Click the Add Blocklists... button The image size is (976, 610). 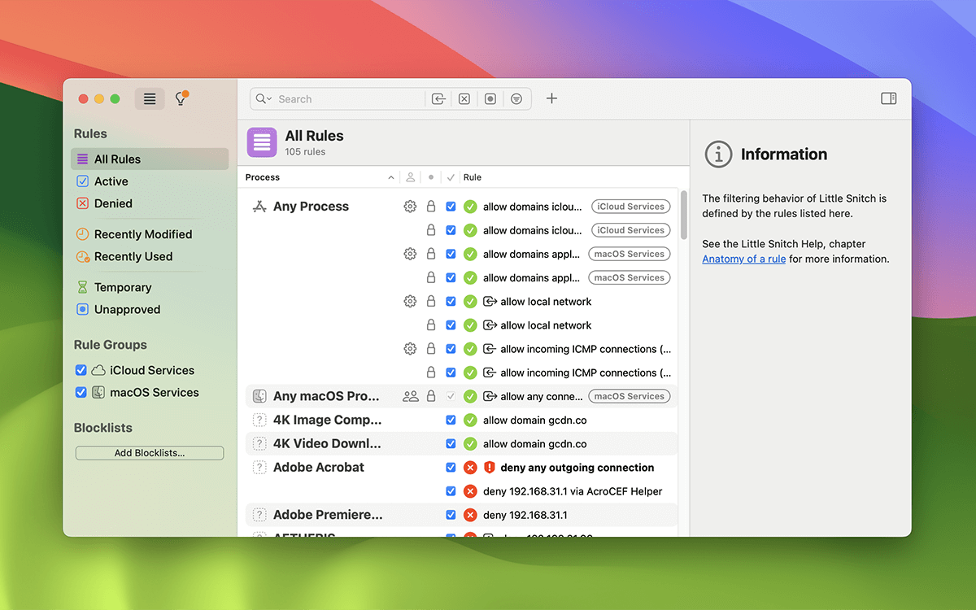[x=150, y=453]
